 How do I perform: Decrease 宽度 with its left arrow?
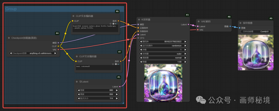79,90
